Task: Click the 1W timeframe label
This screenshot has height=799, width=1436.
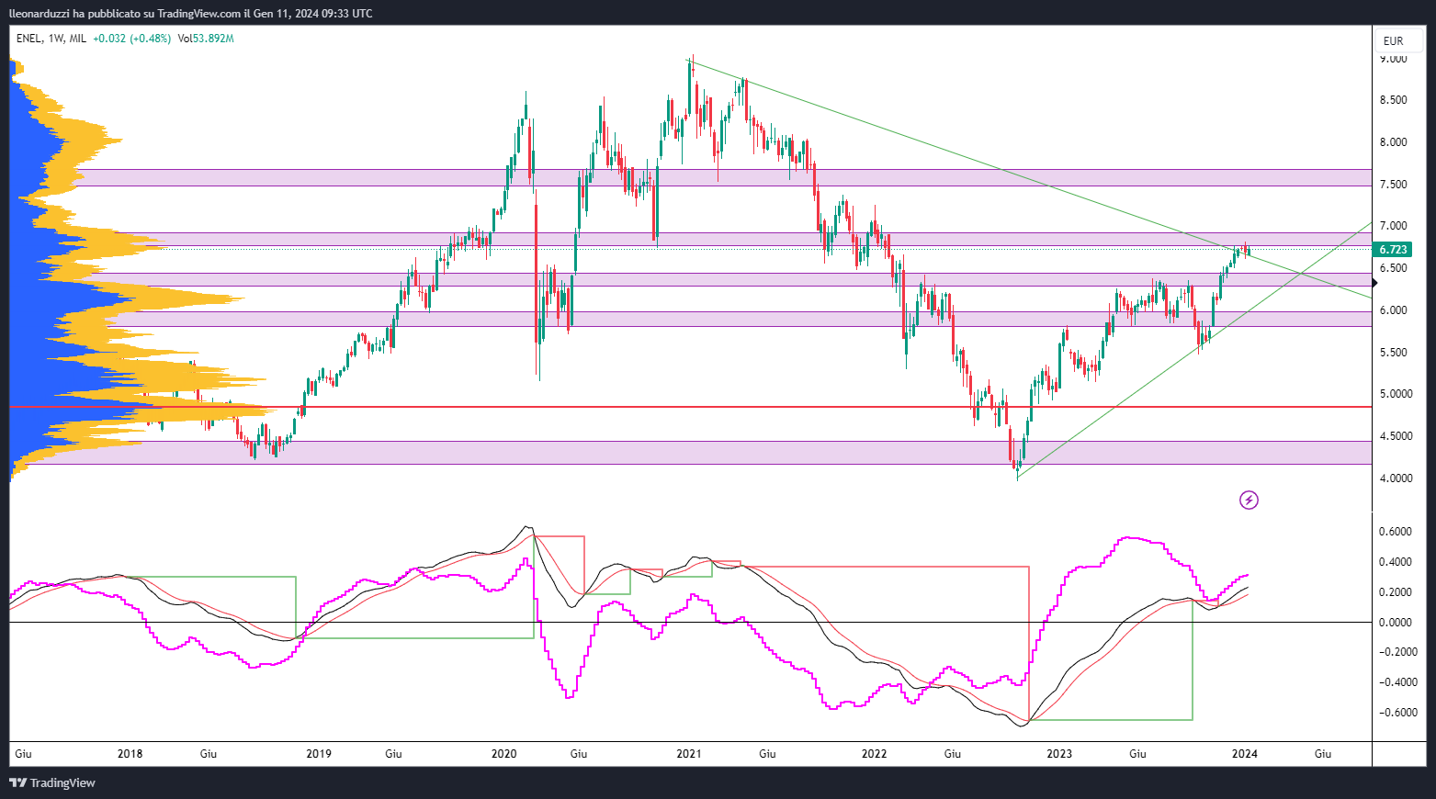Action: click(55, 39)
